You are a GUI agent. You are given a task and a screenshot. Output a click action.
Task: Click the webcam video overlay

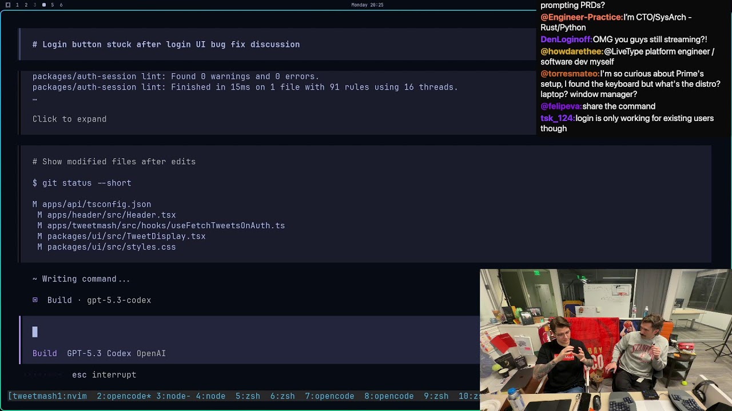[x=605, y=340]
